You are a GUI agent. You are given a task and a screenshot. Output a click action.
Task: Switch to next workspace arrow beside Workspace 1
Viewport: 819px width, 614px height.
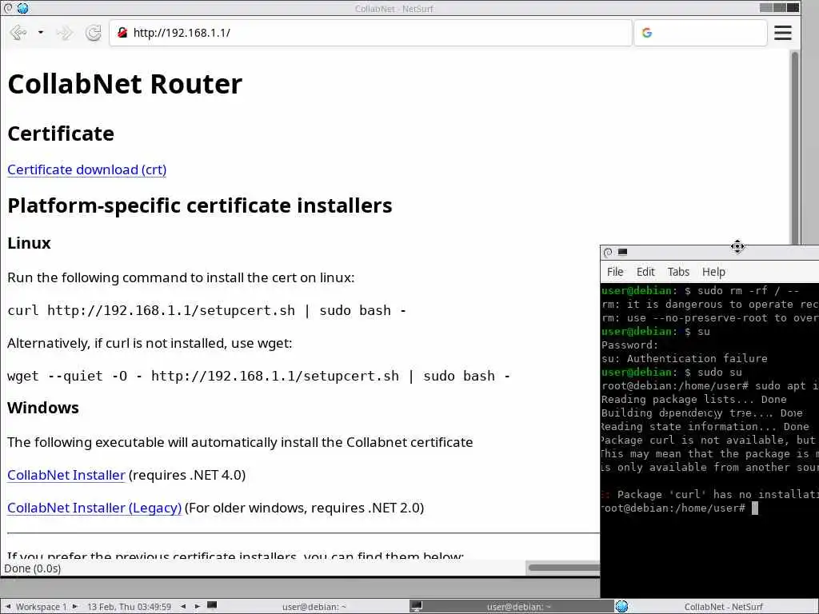point(74,607)
